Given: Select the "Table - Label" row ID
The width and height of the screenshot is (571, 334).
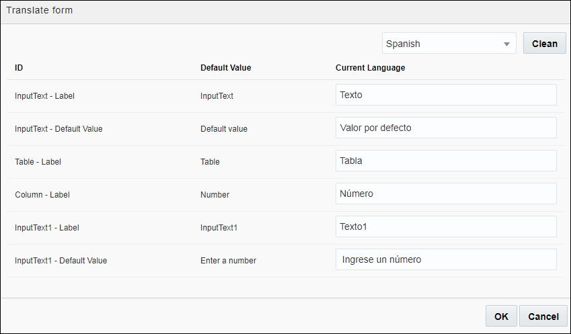Looking at the screenshot, I should coord(38,162).
